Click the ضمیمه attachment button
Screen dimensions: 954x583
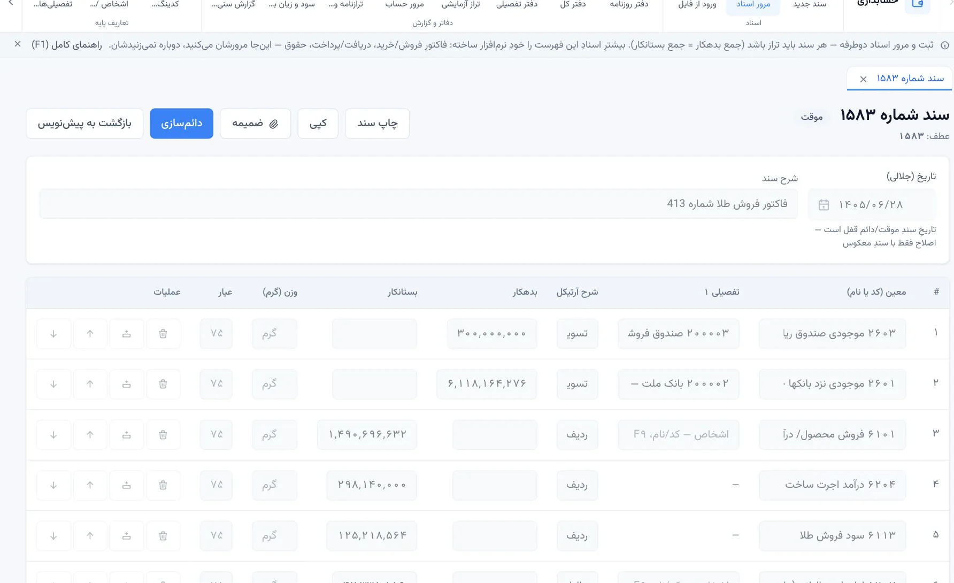coord(256,124)
